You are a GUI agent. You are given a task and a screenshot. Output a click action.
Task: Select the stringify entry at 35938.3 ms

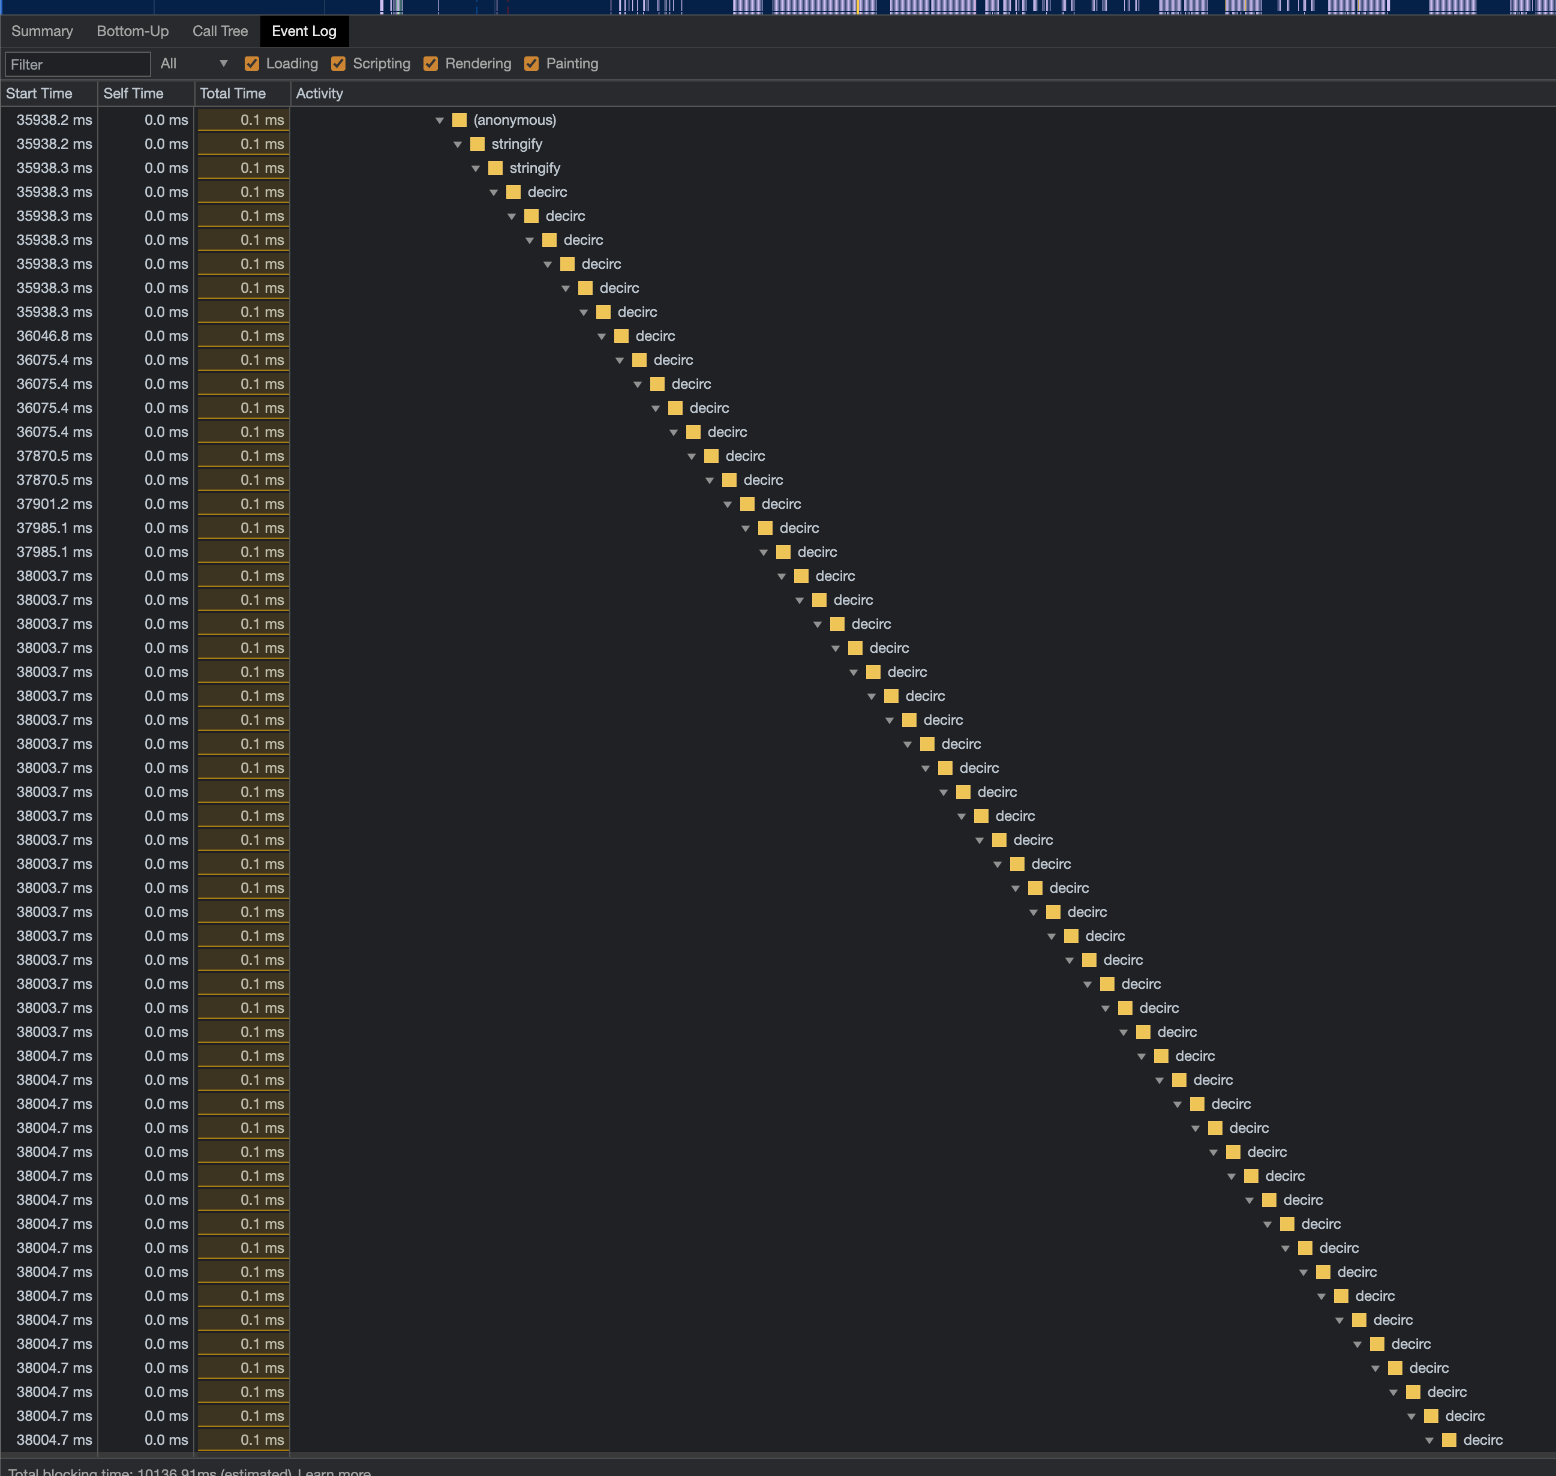(x=534, y=167)
